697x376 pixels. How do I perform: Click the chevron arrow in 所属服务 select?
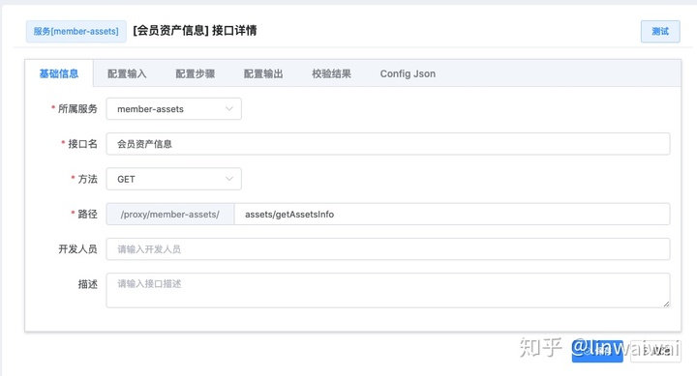click(x=228, y=109)
